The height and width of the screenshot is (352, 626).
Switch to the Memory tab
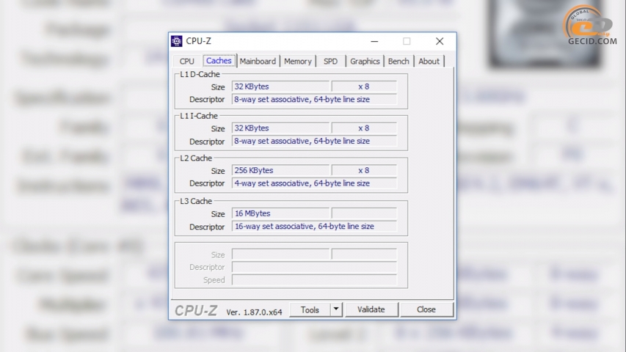click(x=298, y=62)
